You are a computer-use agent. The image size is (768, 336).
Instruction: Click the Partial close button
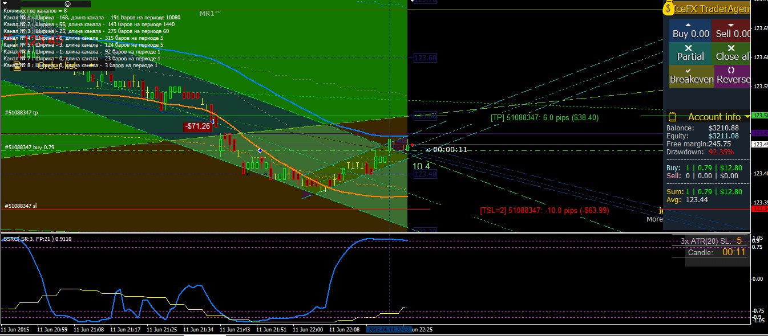click(x=690, y=54)
